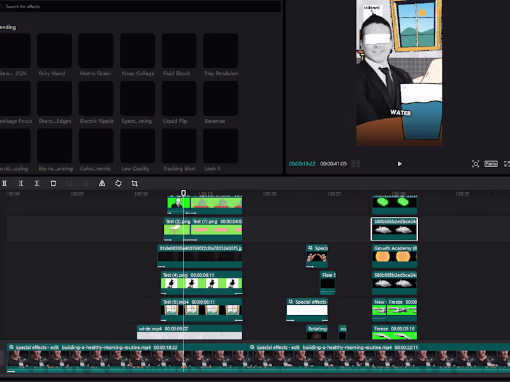Click the Search for effects field

140,6
